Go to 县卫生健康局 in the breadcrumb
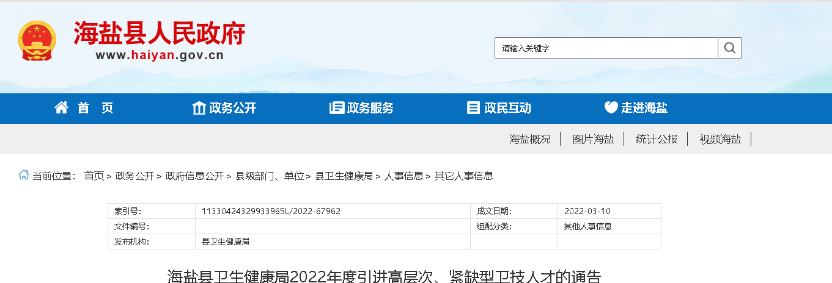832x283 pixels. tap(344, 176)
